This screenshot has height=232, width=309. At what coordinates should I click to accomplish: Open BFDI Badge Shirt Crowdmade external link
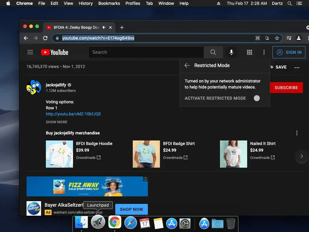click(x=175, y=157)
